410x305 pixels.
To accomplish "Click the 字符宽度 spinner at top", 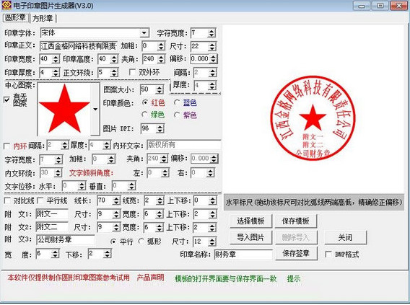I will pos(203,32).
